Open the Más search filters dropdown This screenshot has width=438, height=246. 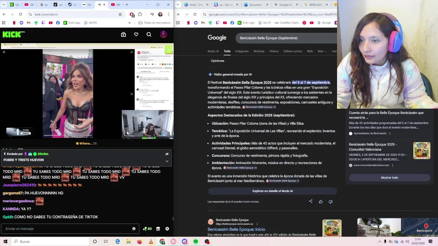pos(322,51)
